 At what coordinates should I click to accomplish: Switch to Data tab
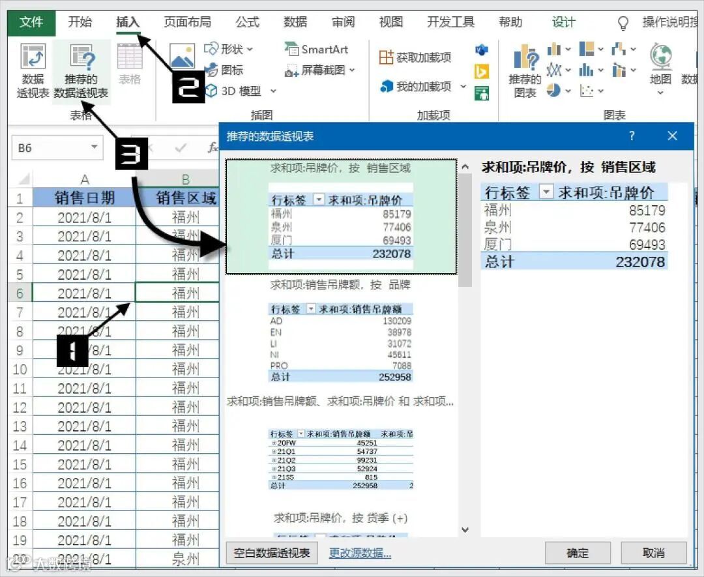(295, 22)
